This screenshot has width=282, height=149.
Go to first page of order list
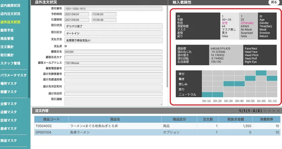tap(265, 110)
